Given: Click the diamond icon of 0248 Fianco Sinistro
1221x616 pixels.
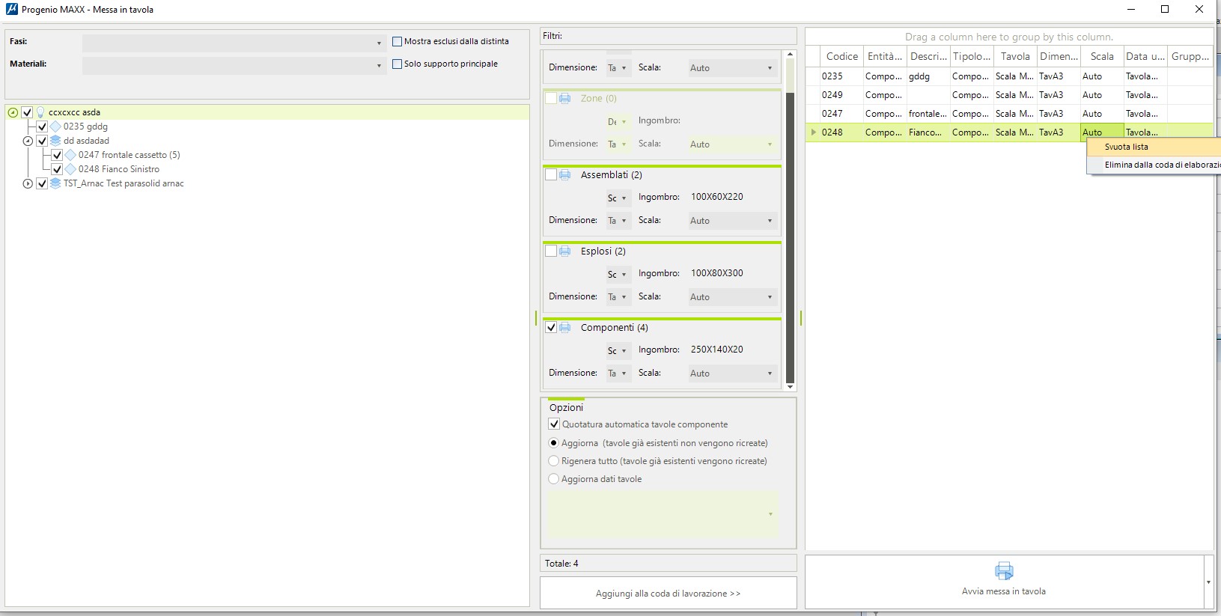Looking at the screenshot, I should pos(70,169).
